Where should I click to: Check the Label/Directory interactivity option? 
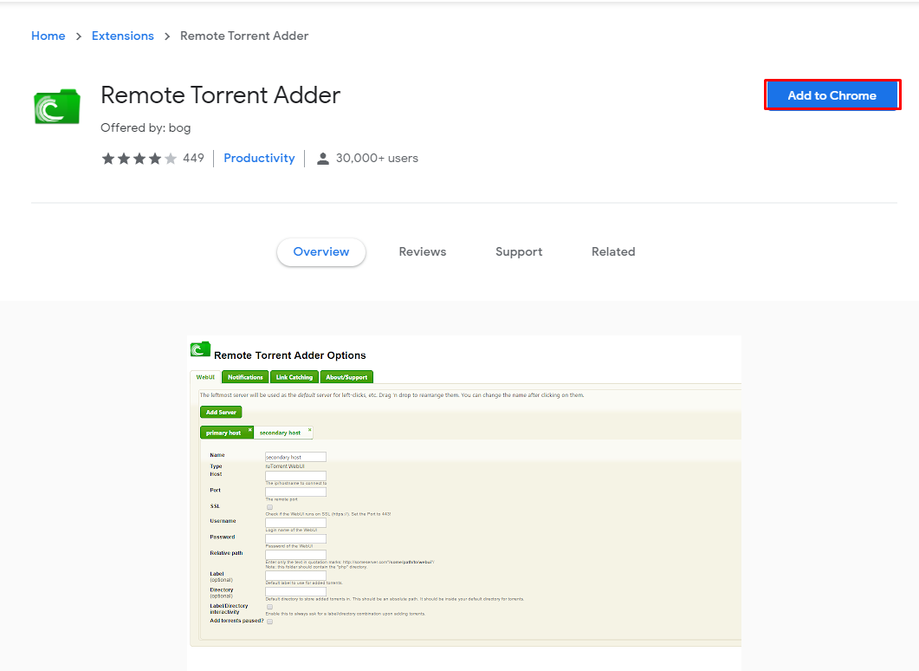pyautogui.click(x=269, y=608)
